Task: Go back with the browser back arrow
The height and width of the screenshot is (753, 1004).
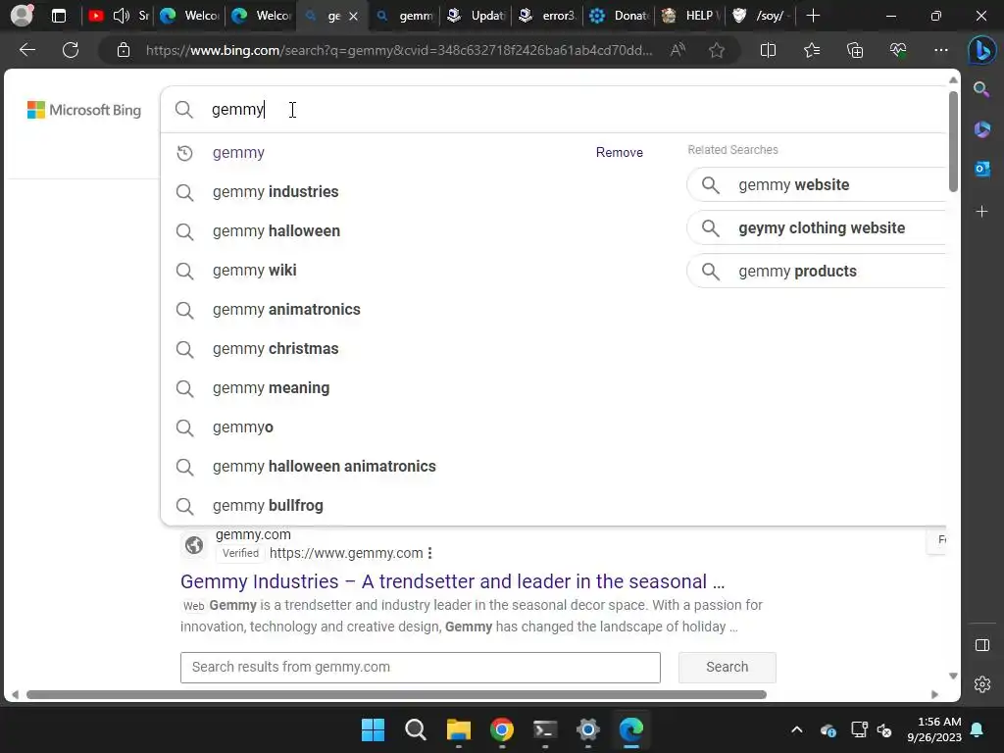Action: [x=26, y=50]
